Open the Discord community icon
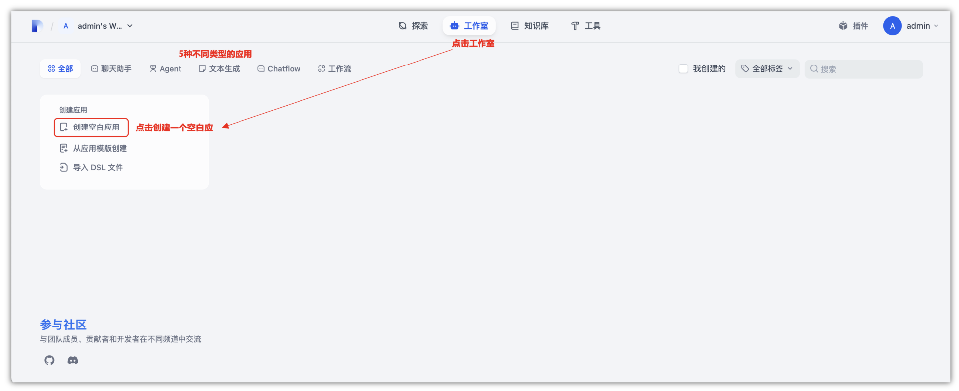The width and height of the screenshot is (959, 391). coord(73,360)
